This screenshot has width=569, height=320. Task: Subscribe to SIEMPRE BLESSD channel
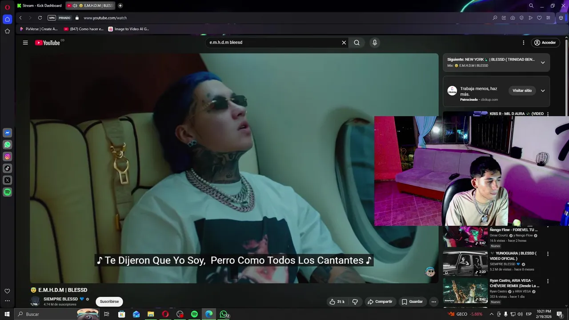point(109,301)
